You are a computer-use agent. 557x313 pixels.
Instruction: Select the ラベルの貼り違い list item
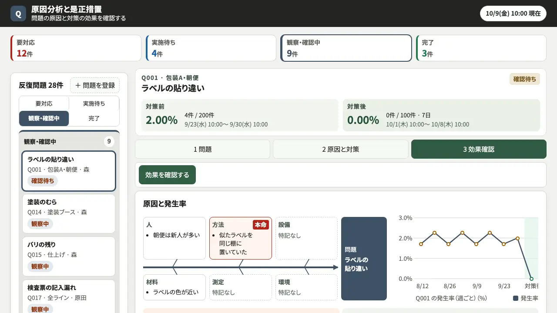point(68,171)
